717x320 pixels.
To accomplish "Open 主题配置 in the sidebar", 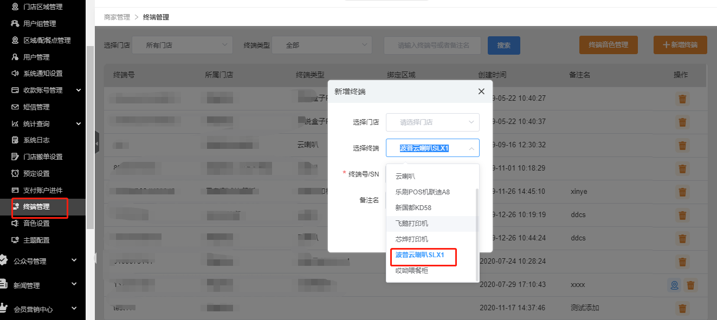I will point(36,240).
